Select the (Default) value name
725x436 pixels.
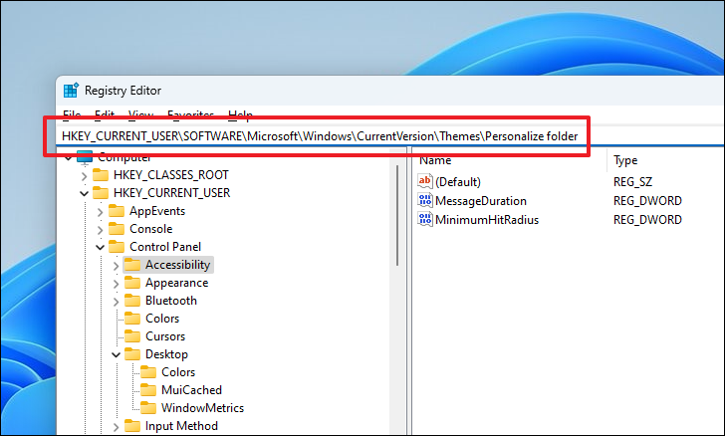(x=458, y=182)
